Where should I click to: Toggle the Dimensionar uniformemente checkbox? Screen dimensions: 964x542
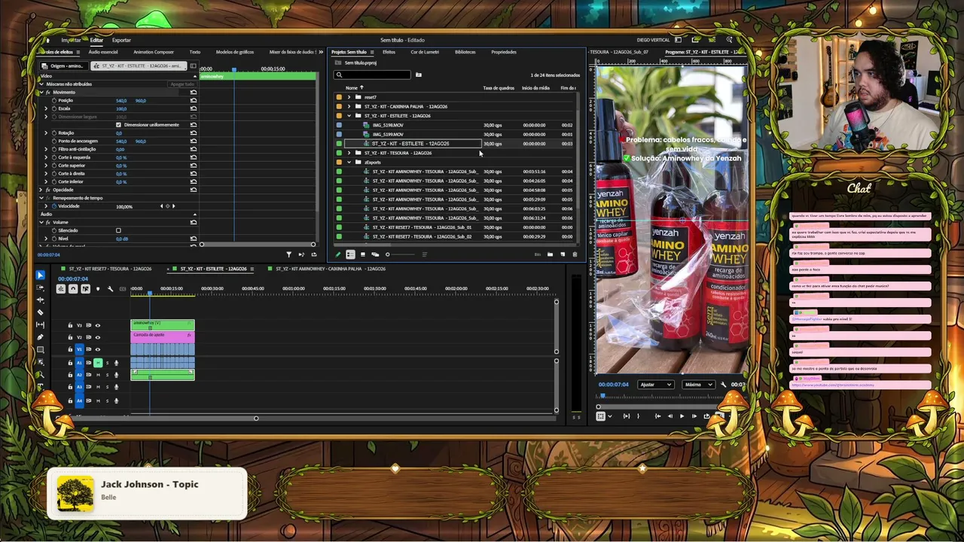[118, 125]
